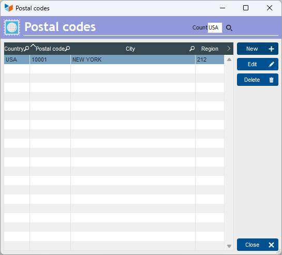Click into the Country filter field with USA

pos(215,28)
